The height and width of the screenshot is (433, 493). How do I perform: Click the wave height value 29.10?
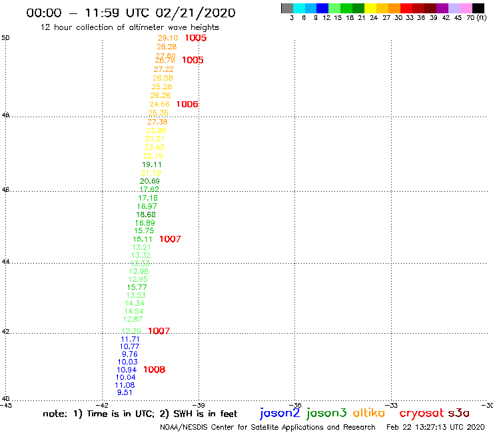pyautogui.click(x=168, y=38)
